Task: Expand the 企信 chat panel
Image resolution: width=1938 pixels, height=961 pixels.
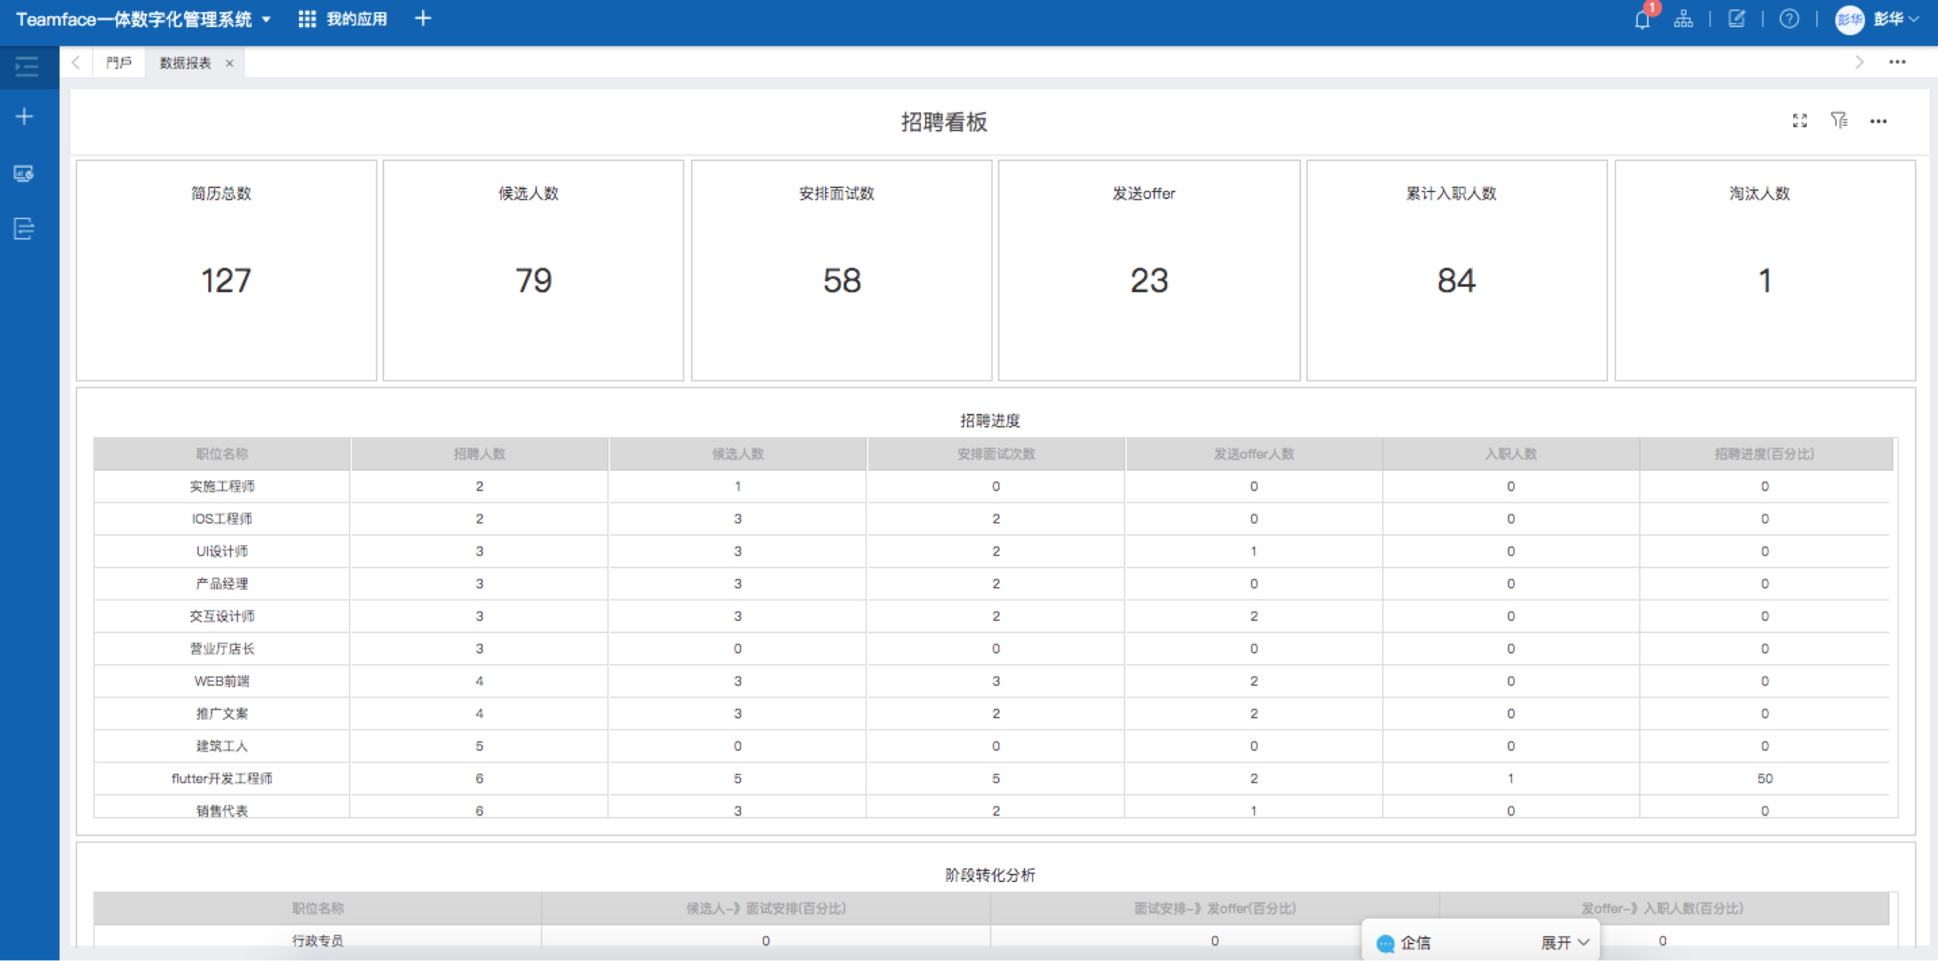Action: pos(1564,943)
